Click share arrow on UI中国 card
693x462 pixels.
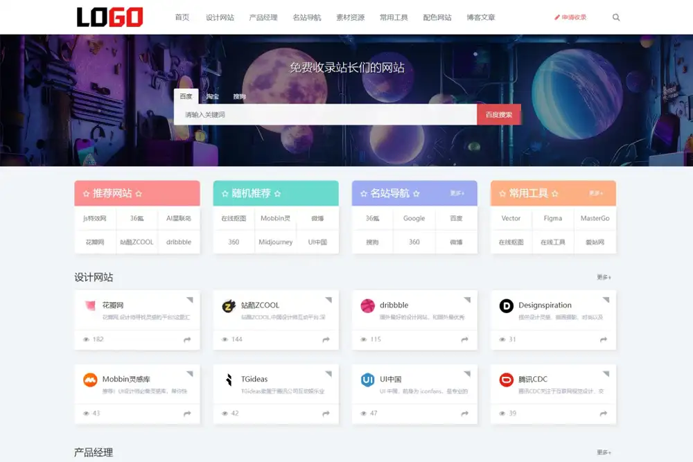point(465,414)
